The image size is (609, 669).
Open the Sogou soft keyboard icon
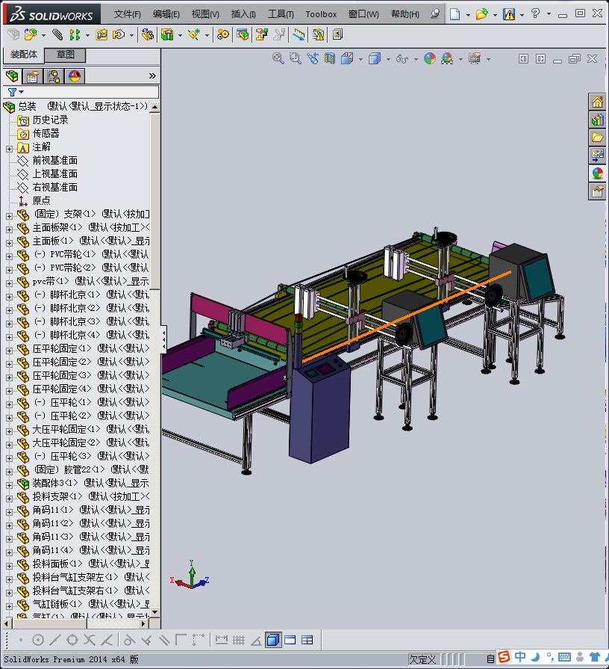point(564,656)
